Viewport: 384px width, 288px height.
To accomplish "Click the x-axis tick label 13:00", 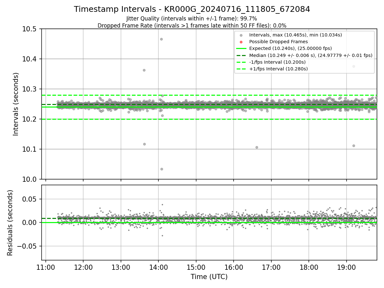I will [x=121, y=268].
